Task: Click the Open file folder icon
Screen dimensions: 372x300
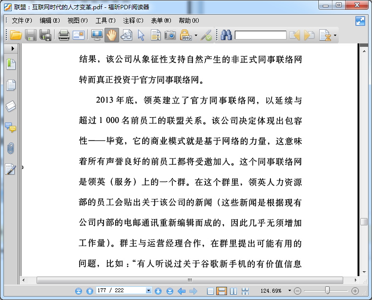Action: click(16, 35)
